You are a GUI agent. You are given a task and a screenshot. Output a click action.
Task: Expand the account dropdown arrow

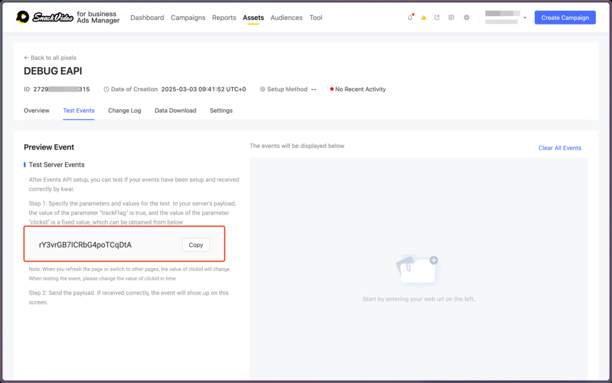point(525,17)
